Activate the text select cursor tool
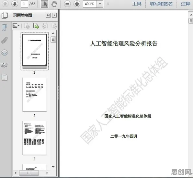The width and height of the screenshot is (193, 178). pos(44,4)
